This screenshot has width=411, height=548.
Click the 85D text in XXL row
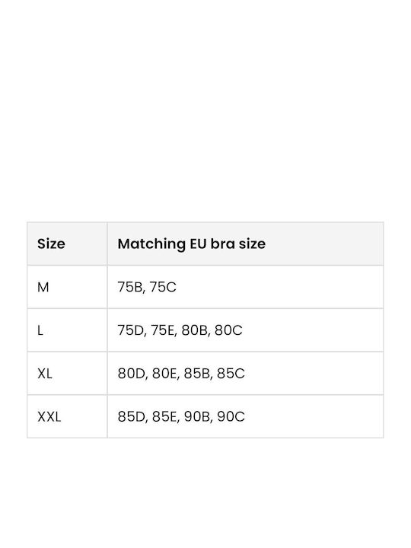click(132, 416)
